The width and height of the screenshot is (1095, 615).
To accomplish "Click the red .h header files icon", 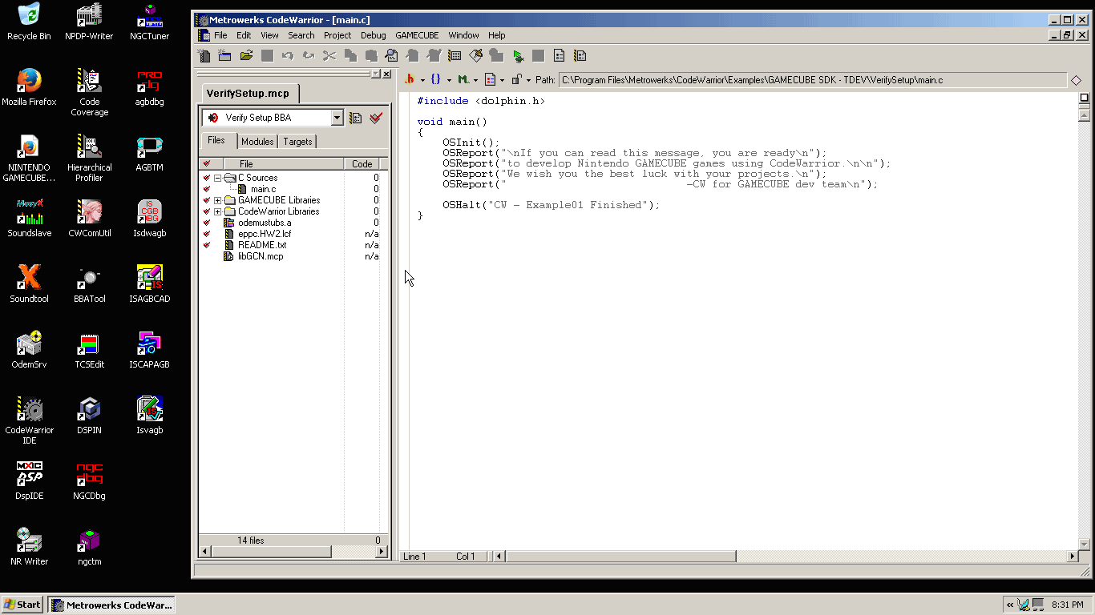I will click(409, 79).
